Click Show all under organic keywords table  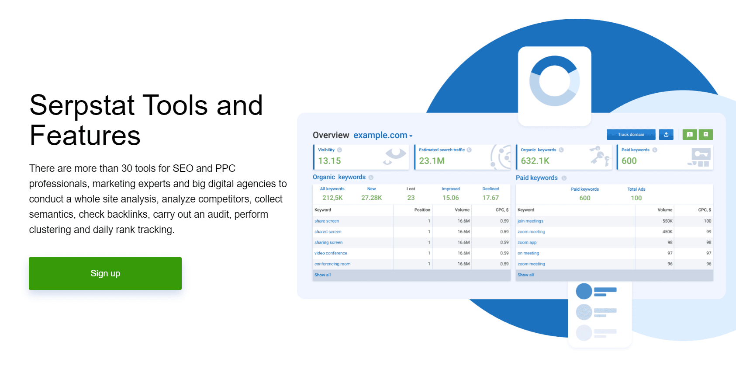click(323, 275)
